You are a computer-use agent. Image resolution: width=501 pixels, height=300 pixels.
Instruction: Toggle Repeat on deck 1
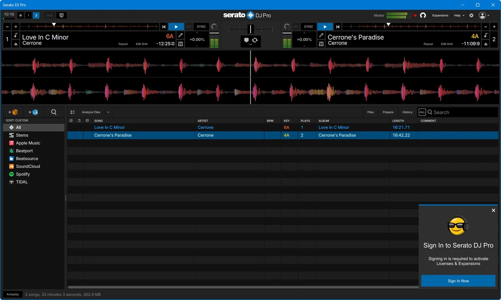123,44
